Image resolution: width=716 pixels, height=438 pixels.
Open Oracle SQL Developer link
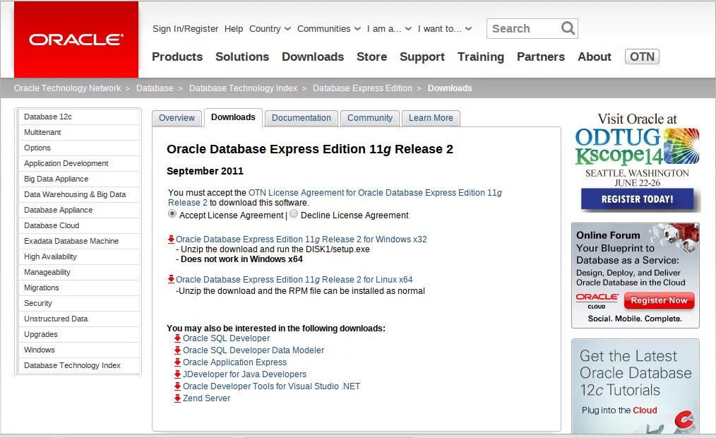point(227,338)
